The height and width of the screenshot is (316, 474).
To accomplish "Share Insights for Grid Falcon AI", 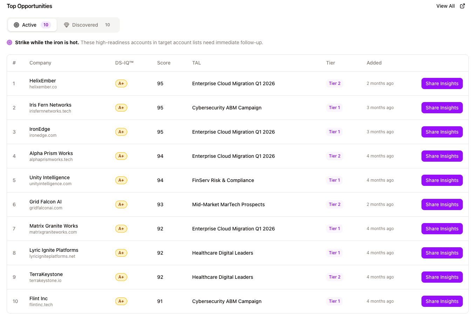I will (442, 204).
